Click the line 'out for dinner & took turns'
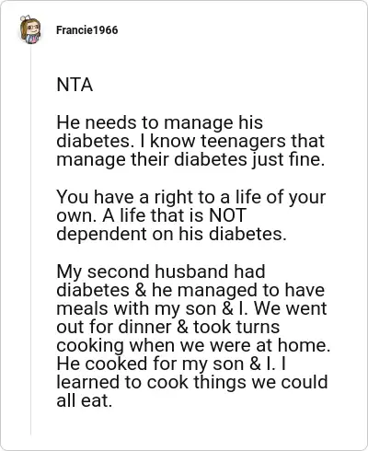This screenshot has height=451, width=368. 168,327
